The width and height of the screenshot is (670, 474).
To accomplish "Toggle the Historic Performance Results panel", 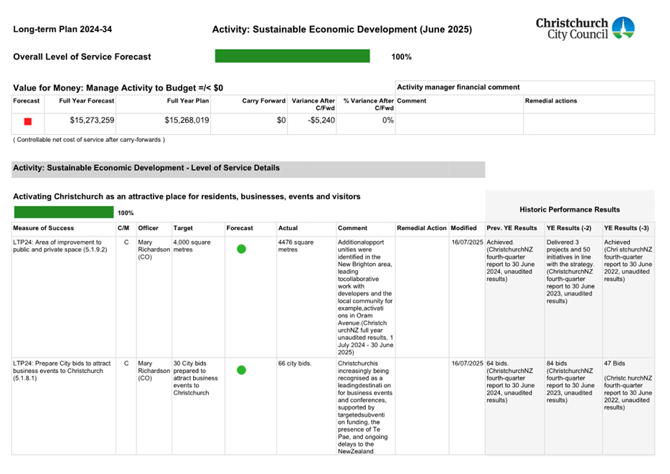I will click(x=570, y=209).
